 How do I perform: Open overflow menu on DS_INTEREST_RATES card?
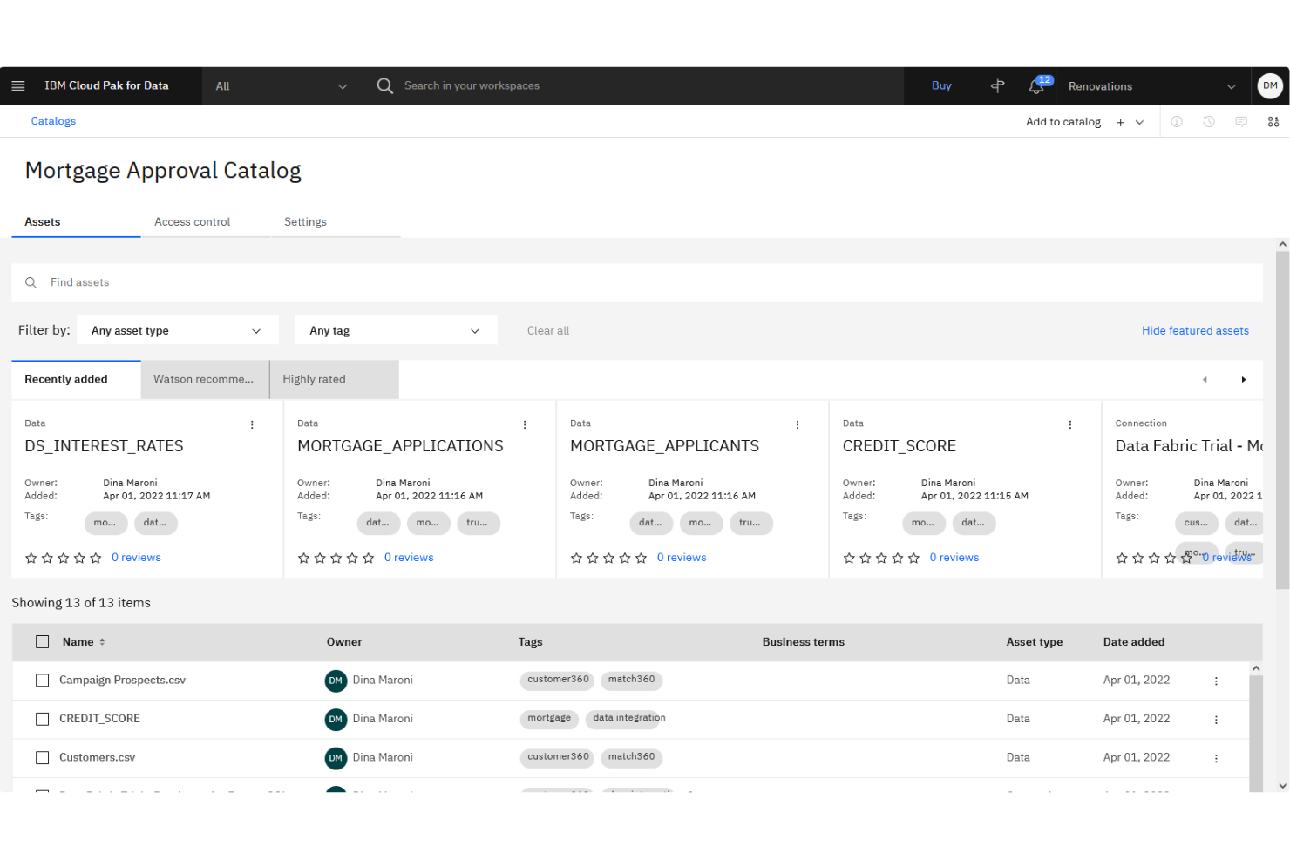click(x=252, y=425)
